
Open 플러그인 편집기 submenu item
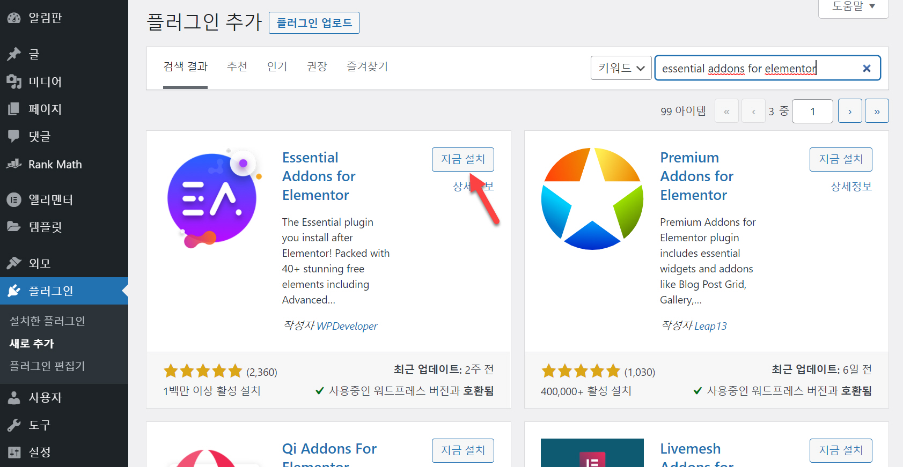coord(47,366)
